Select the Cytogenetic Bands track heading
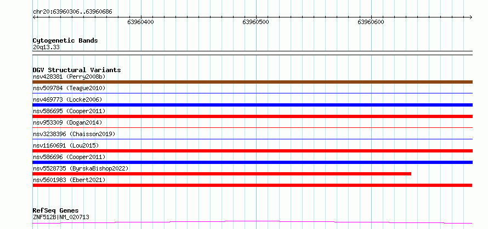 65,40
